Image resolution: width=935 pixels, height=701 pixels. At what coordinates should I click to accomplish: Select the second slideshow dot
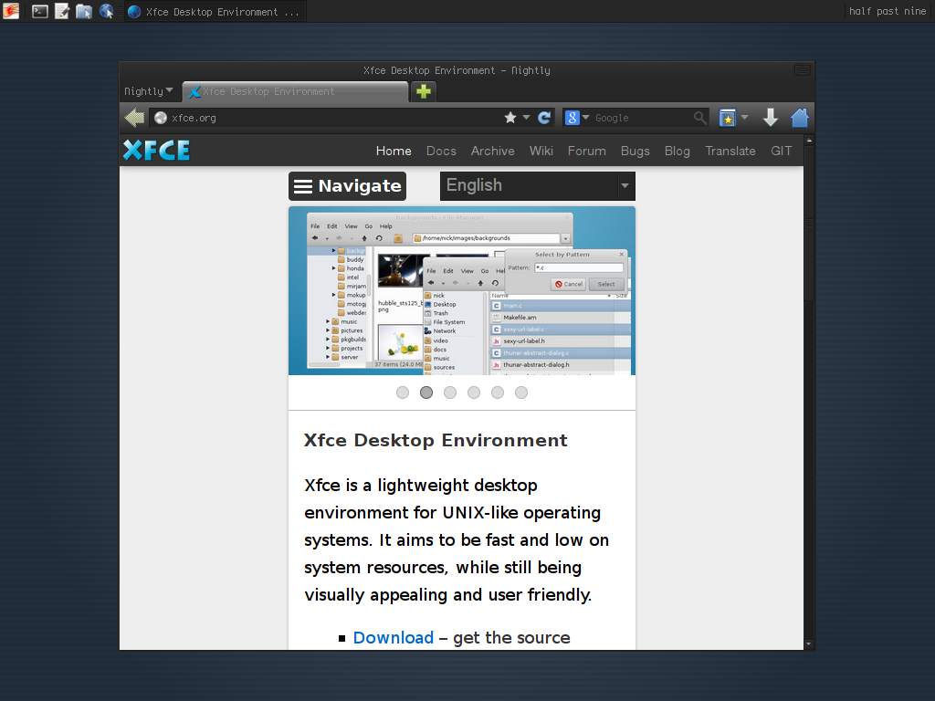click(x=426, y=392)
